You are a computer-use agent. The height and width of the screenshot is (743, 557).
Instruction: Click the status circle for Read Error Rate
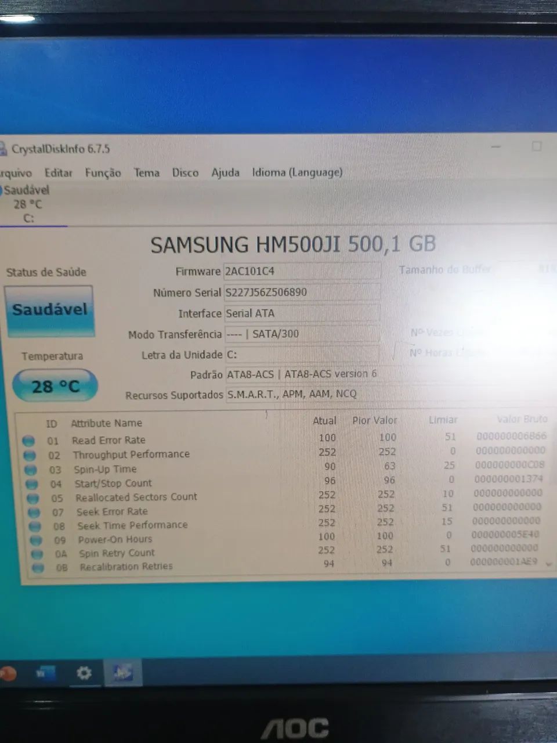point(28,441)
